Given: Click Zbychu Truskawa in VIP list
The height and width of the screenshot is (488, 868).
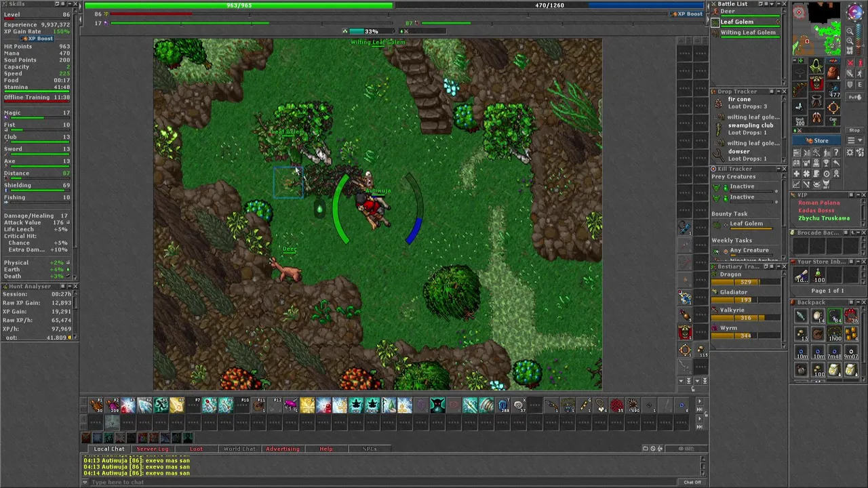Looking at the screenshot, I should 824,218.
